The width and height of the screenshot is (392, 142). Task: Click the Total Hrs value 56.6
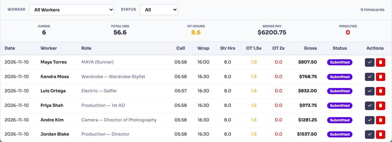[120, 32]
